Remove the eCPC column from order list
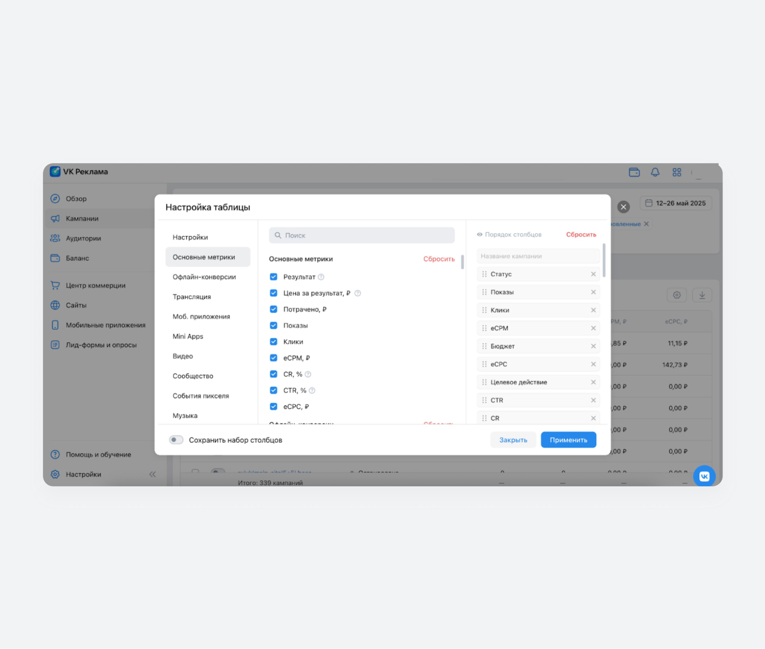The height and width of the screenshot is (649, 765). (x=593, y=364)
